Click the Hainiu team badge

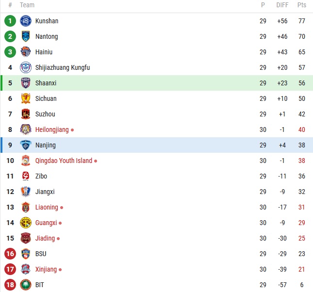coord(26,52)
